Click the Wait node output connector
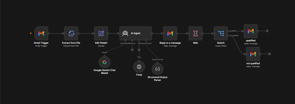The width and height of the screenshot is (295, 104). 202,33
